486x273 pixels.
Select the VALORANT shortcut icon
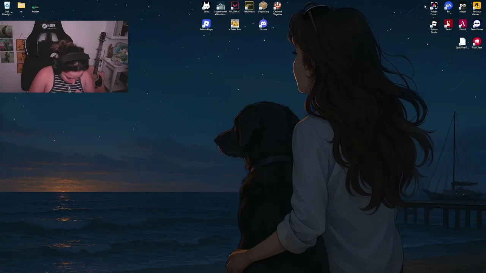click(235, 7)
